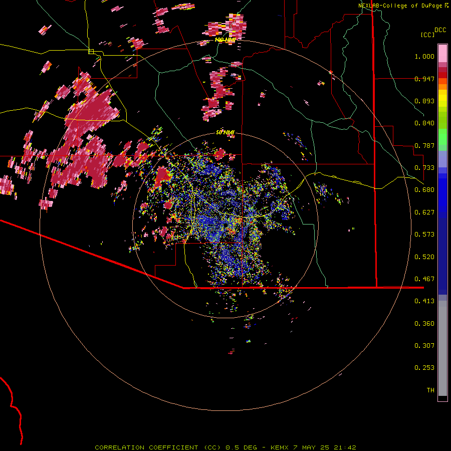Select the 0.360 scale value

[x=424, y=324]
